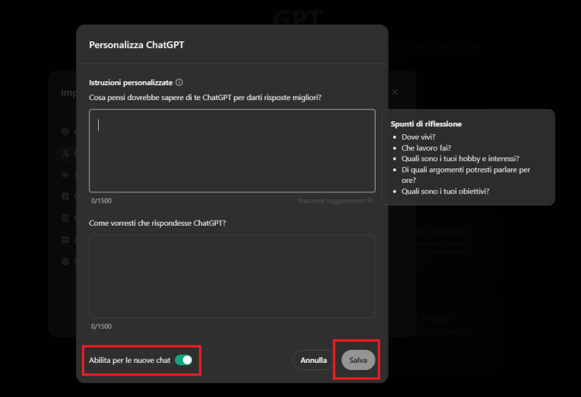
Task: Click the 'Che lavoro fai?' suggestion
Action: (426, 147)
